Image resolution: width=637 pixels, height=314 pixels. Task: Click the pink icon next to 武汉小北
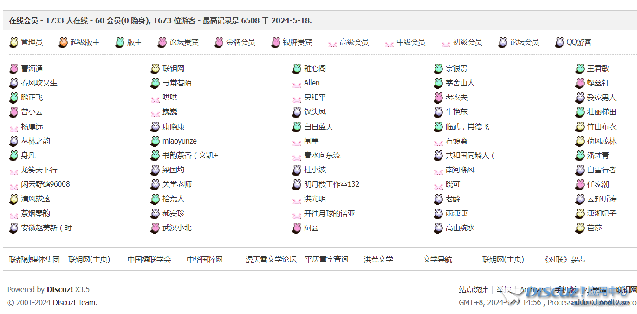point(155,228)
